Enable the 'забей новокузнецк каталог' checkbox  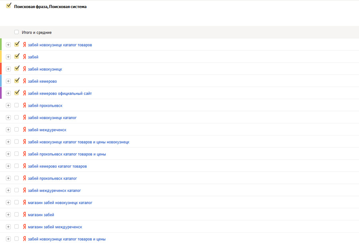tap(16, 118)
